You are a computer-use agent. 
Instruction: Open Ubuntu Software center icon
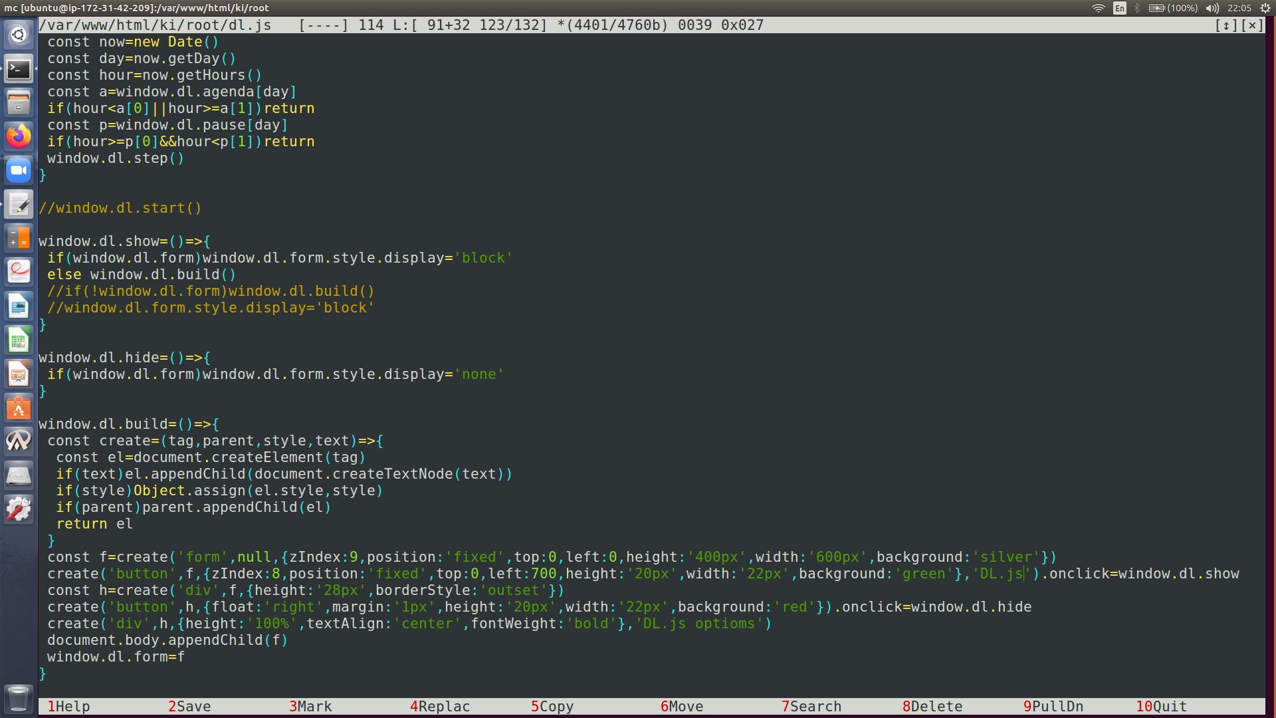point(19,409)
